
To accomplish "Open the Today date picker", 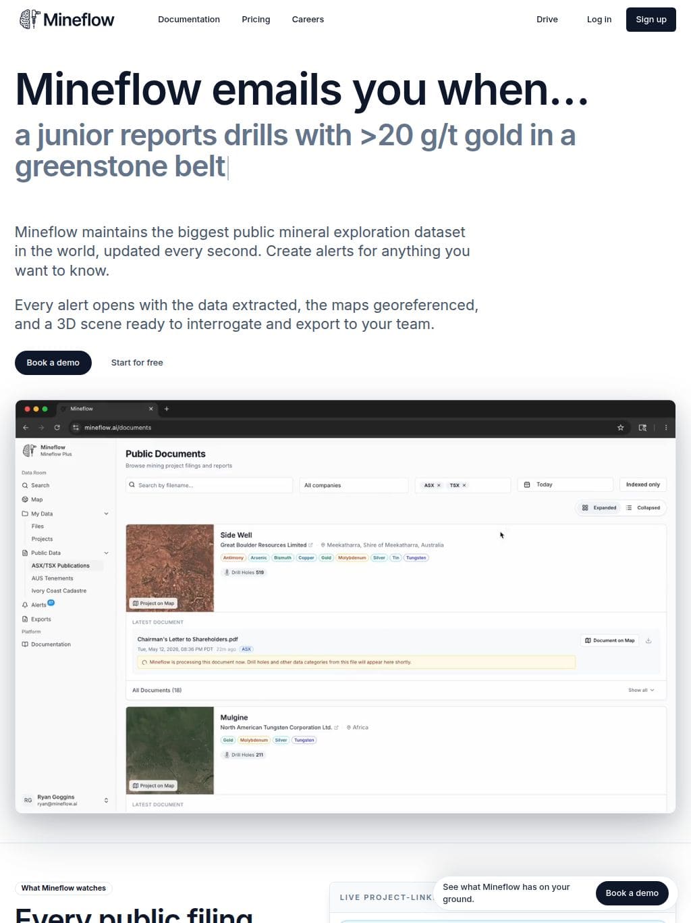I will point(565,485).
